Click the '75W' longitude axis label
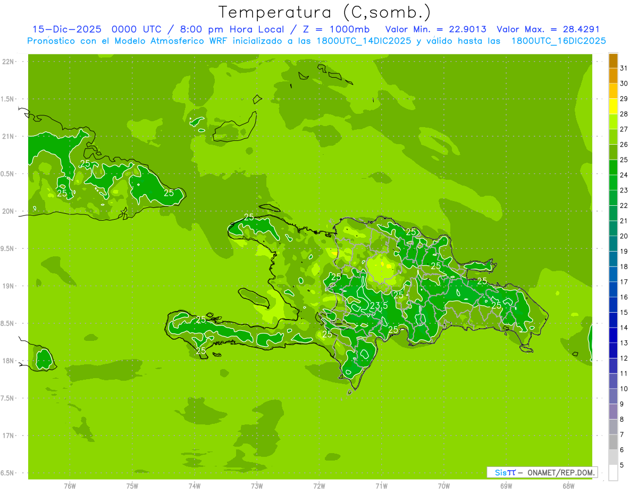This screenshot has width=638, height=493. coord(132,486)
